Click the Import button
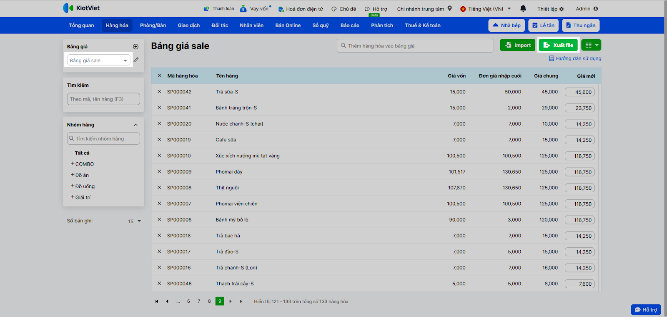667x317 pixels. click(518, 45)
